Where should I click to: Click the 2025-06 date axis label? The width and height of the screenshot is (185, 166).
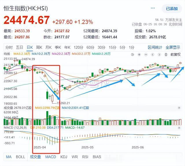pos(138,148)
